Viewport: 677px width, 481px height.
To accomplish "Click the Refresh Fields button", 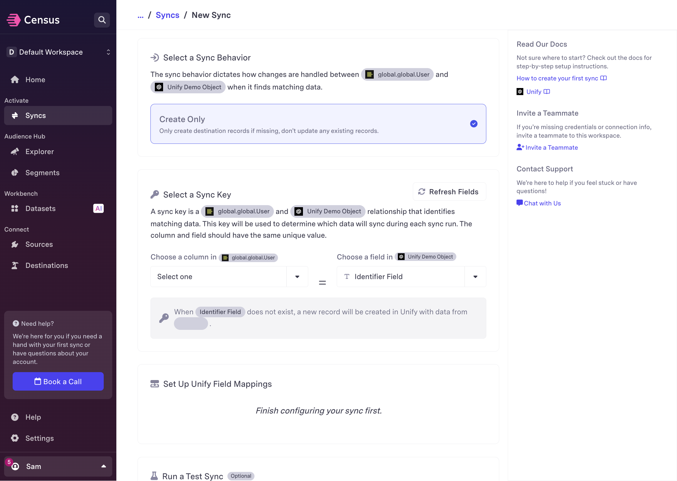I will 449,192.
